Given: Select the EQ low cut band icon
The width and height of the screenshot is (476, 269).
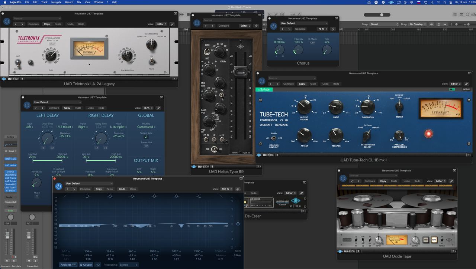Looking at the screenshot, I should (x=66, y=196).
